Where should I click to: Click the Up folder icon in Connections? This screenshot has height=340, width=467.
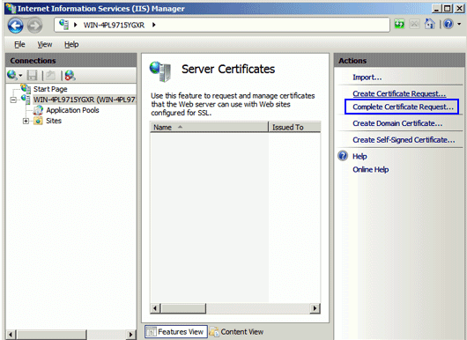(x=50, y=76)
